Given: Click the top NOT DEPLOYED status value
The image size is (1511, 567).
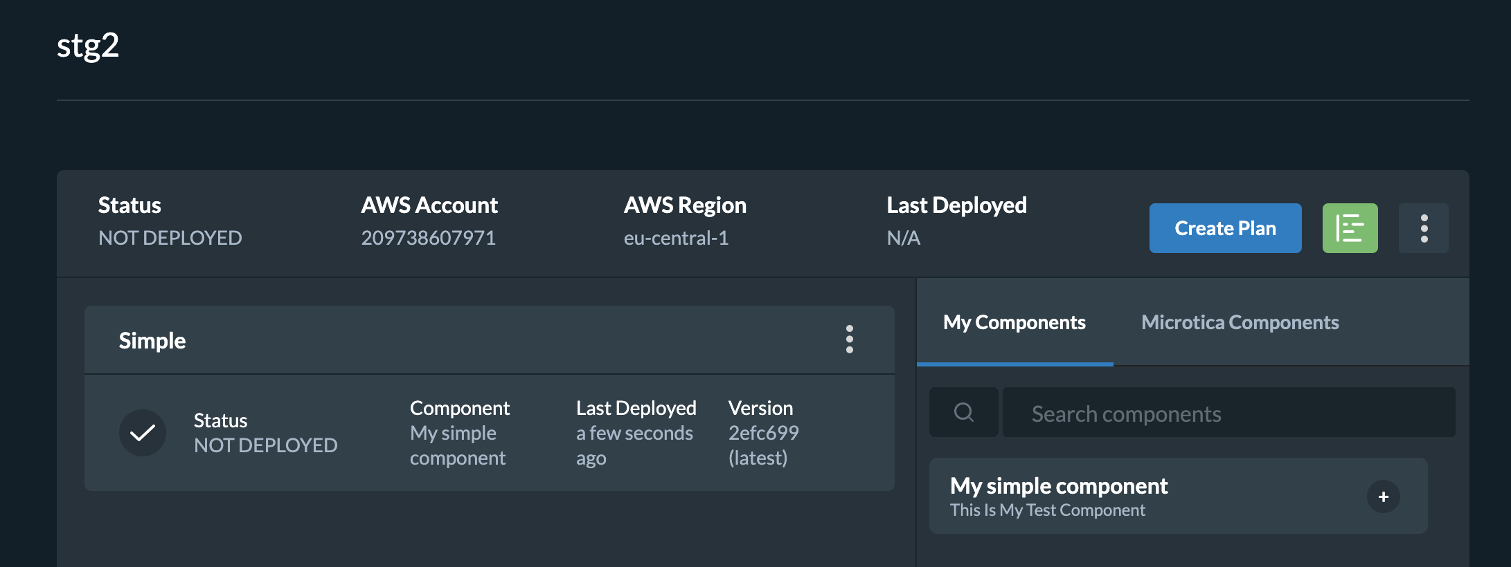Looking at the screenshot, I should (x=170, y=238).
